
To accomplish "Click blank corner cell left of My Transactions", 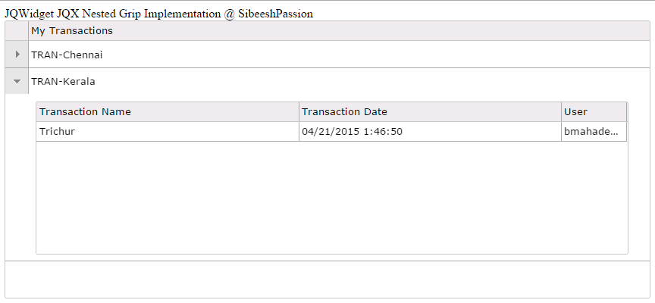I will [17, 31].
